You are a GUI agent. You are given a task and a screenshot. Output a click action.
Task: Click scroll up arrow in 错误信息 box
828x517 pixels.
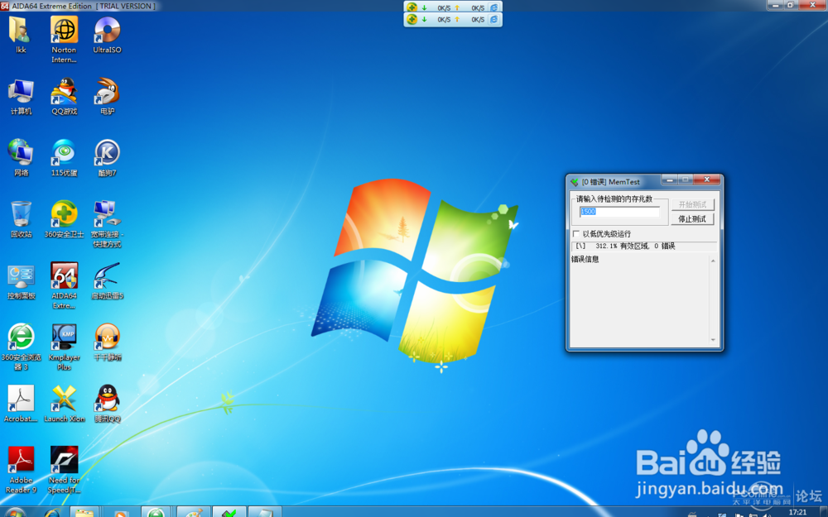coord(713,261)
